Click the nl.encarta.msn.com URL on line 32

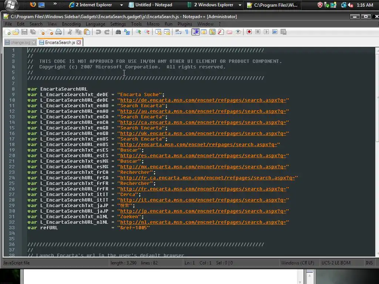tap(203, 222)
